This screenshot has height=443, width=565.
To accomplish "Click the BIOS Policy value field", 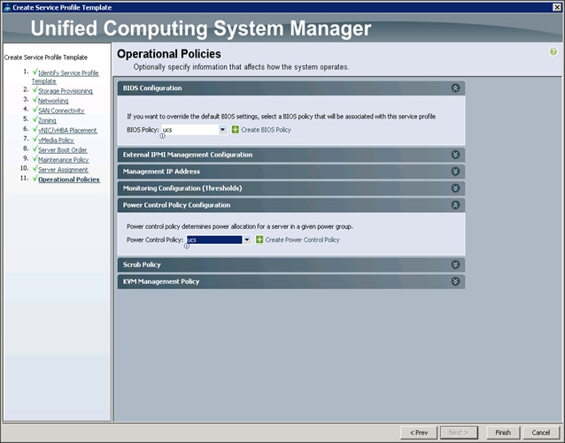I will point(190,130).
